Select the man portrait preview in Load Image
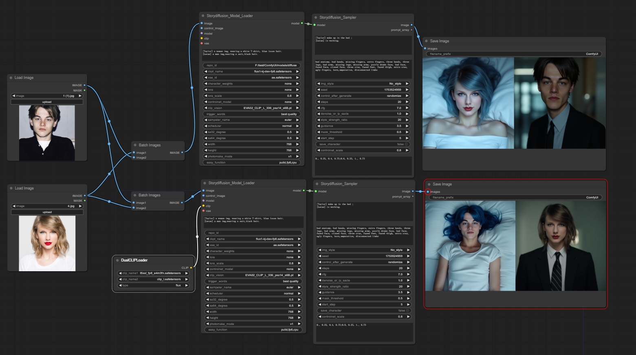This screenshot has height=355, width=636. coord(47,133)
